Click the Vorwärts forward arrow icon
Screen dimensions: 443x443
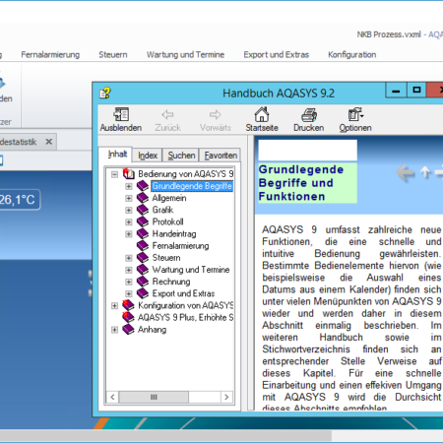click(216, 114)
